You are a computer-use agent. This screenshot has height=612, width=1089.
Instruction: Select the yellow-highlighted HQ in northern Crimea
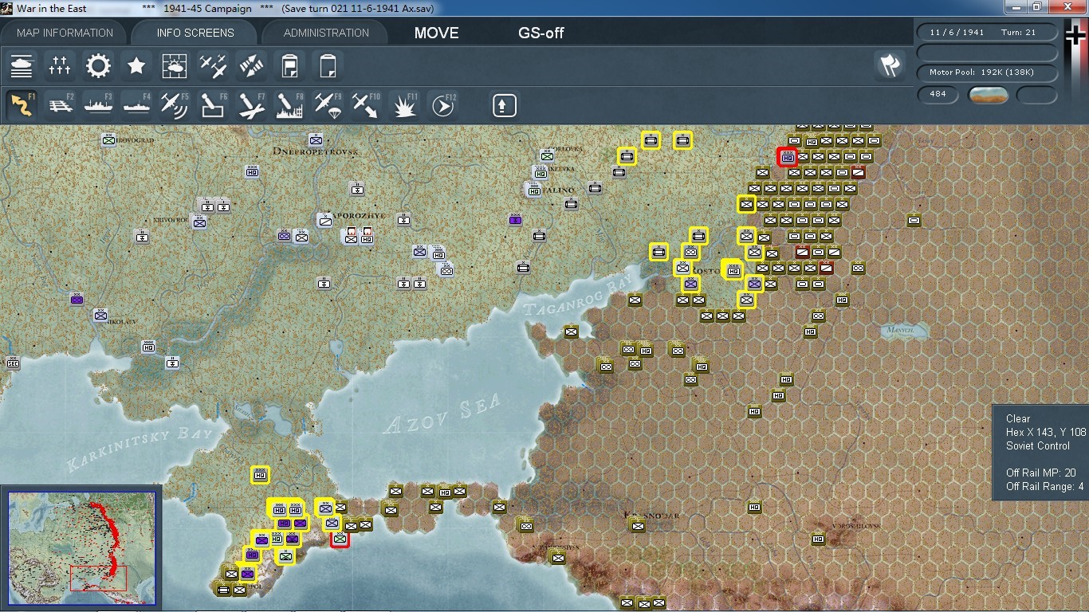260,475
